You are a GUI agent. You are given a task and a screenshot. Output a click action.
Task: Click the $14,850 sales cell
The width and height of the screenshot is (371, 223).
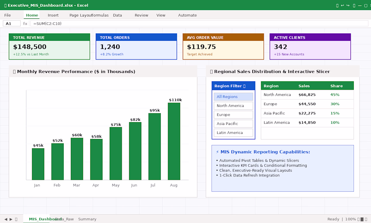click(x=307, y=122)
